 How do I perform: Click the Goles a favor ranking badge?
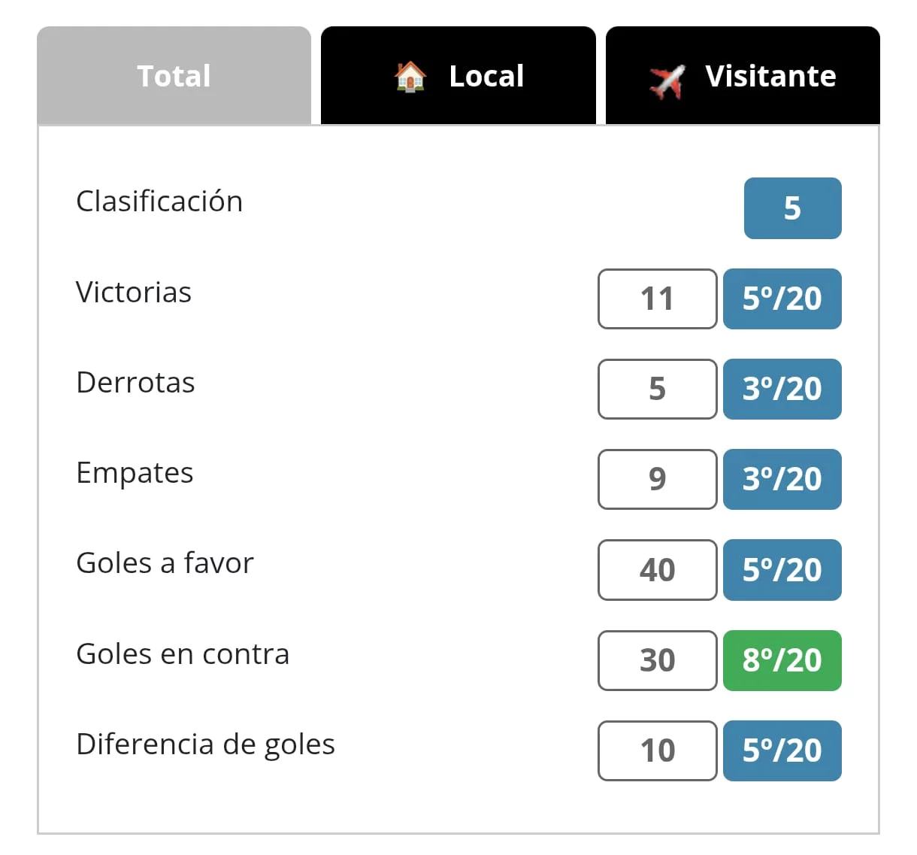[x=782, y=570]
